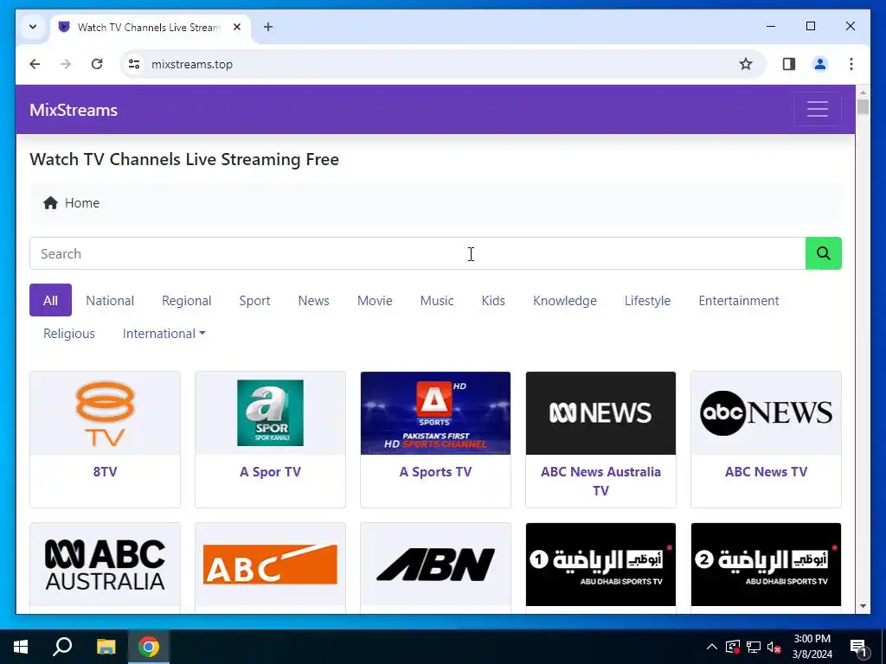Click Abu Dhabi Sports TV 2 thumbnail
Image resolution: width=886 pixels, height=664 pixels.
[x=766, y=564]
